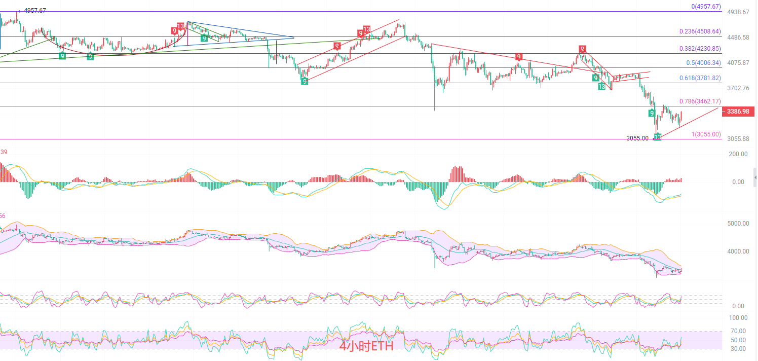The image size is (758, 361).
Task: Click the green 9 marker beside the 0.786 line
Action: (652, 113)
